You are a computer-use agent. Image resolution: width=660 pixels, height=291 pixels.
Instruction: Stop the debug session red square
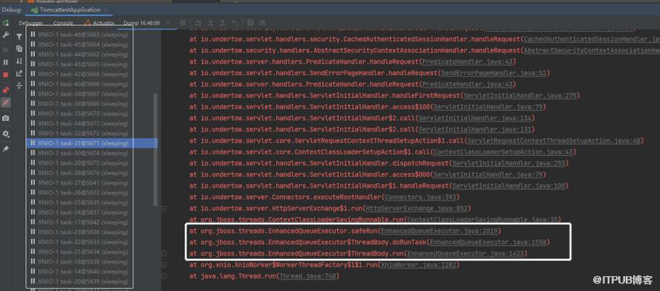5,75
